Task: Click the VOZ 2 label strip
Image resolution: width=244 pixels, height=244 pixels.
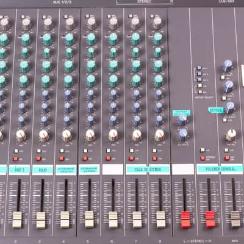Action: (x=20, y=170)
